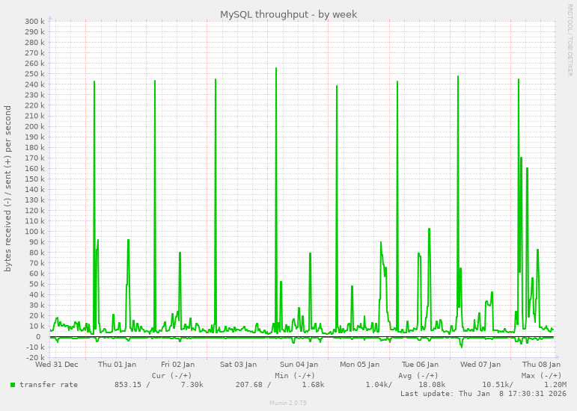Click the '300 k' y-axis value
Image resolution: width=577 pixels, height=411 pixels.
[x=35, y=22]
